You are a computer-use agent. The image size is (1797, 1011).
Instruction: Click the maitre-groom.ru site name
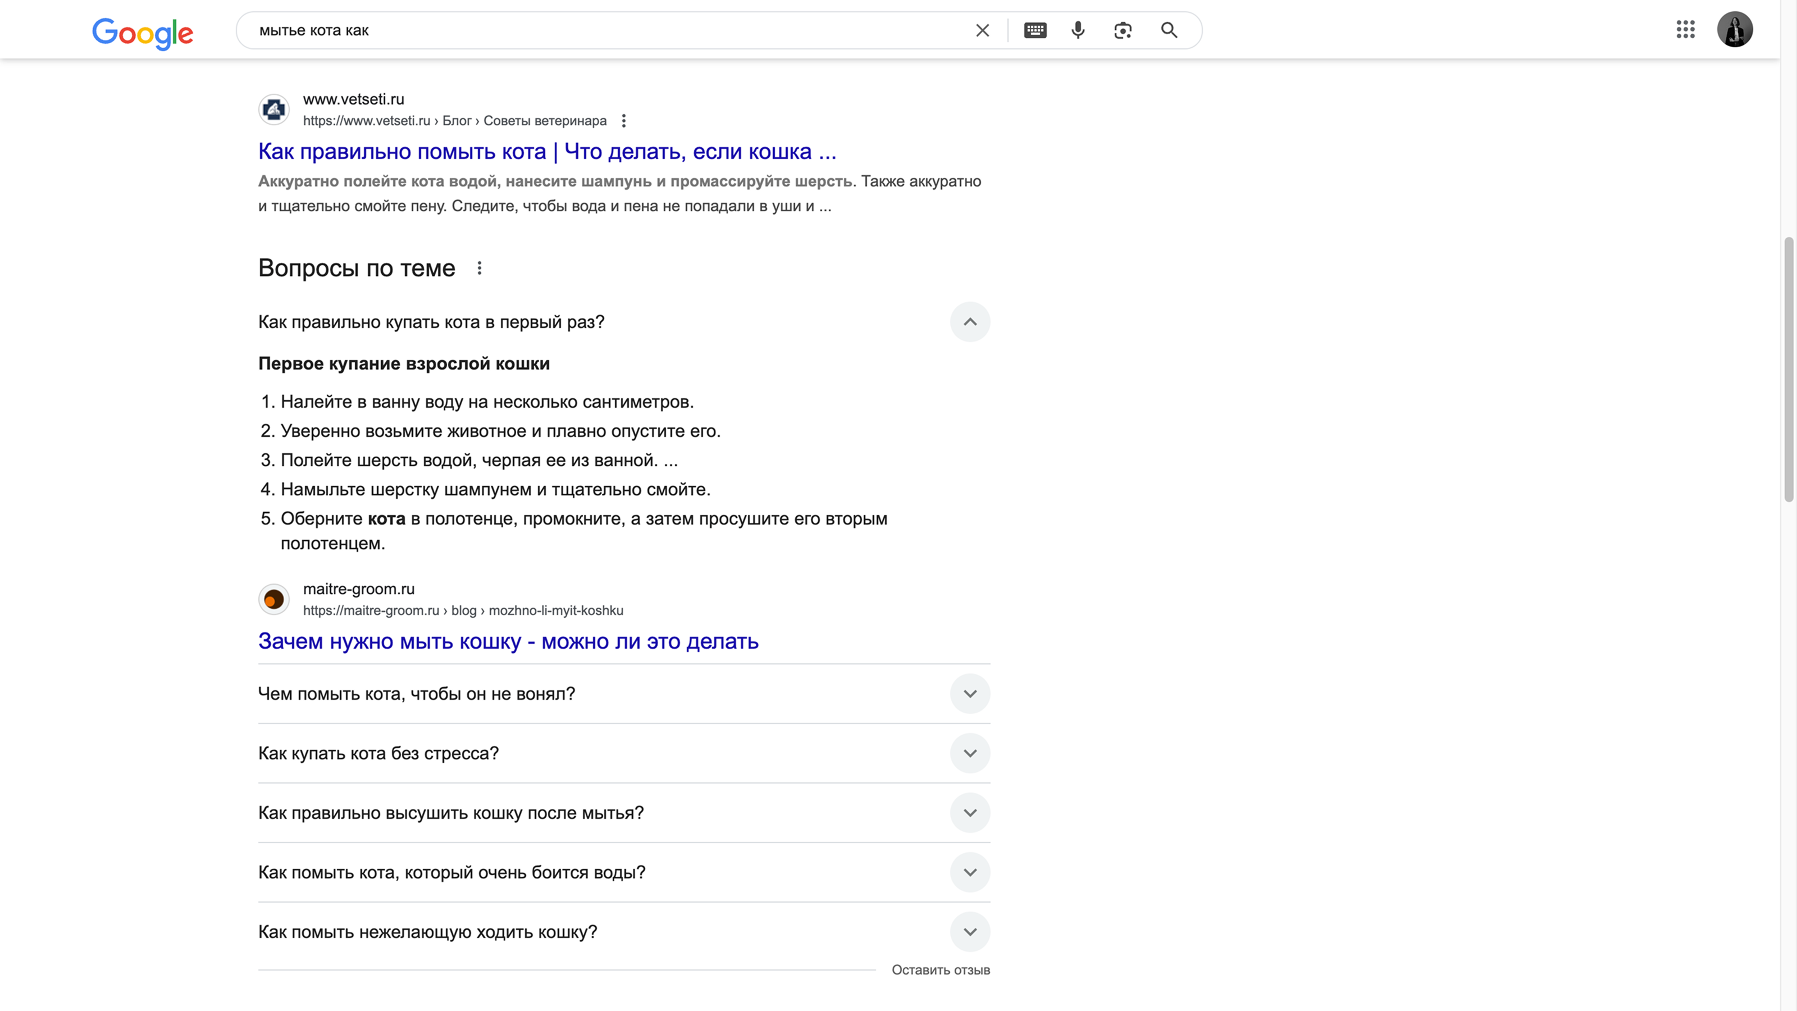pos(359,589)
